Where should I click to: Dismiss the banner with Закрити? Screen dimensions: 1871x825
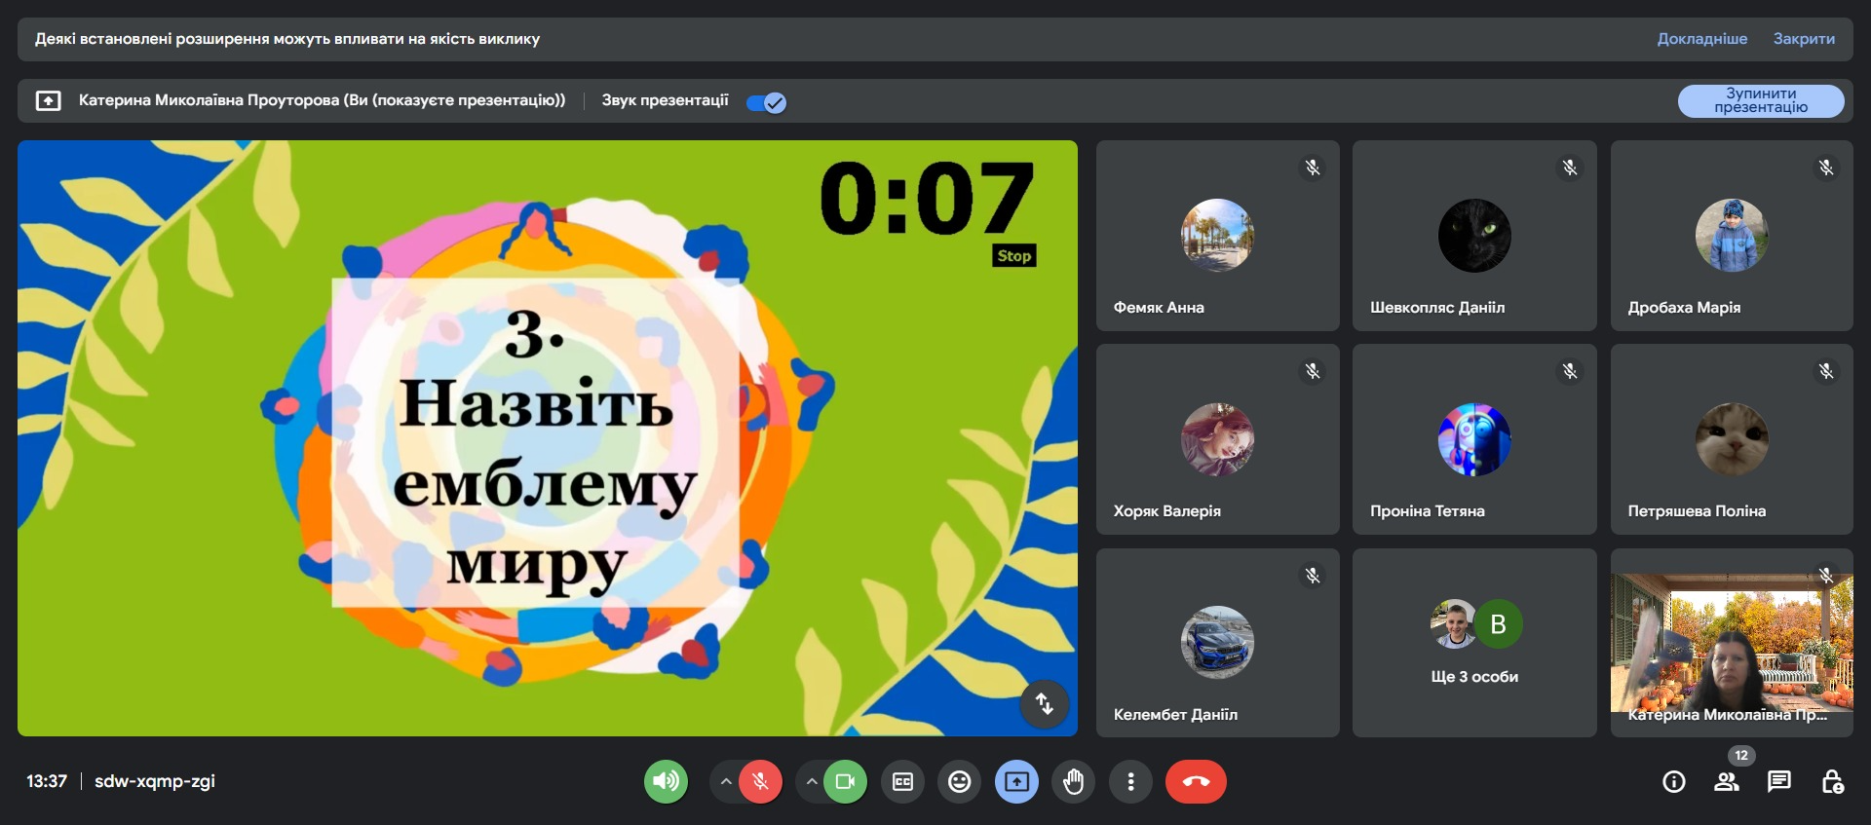coord(1804,39)
